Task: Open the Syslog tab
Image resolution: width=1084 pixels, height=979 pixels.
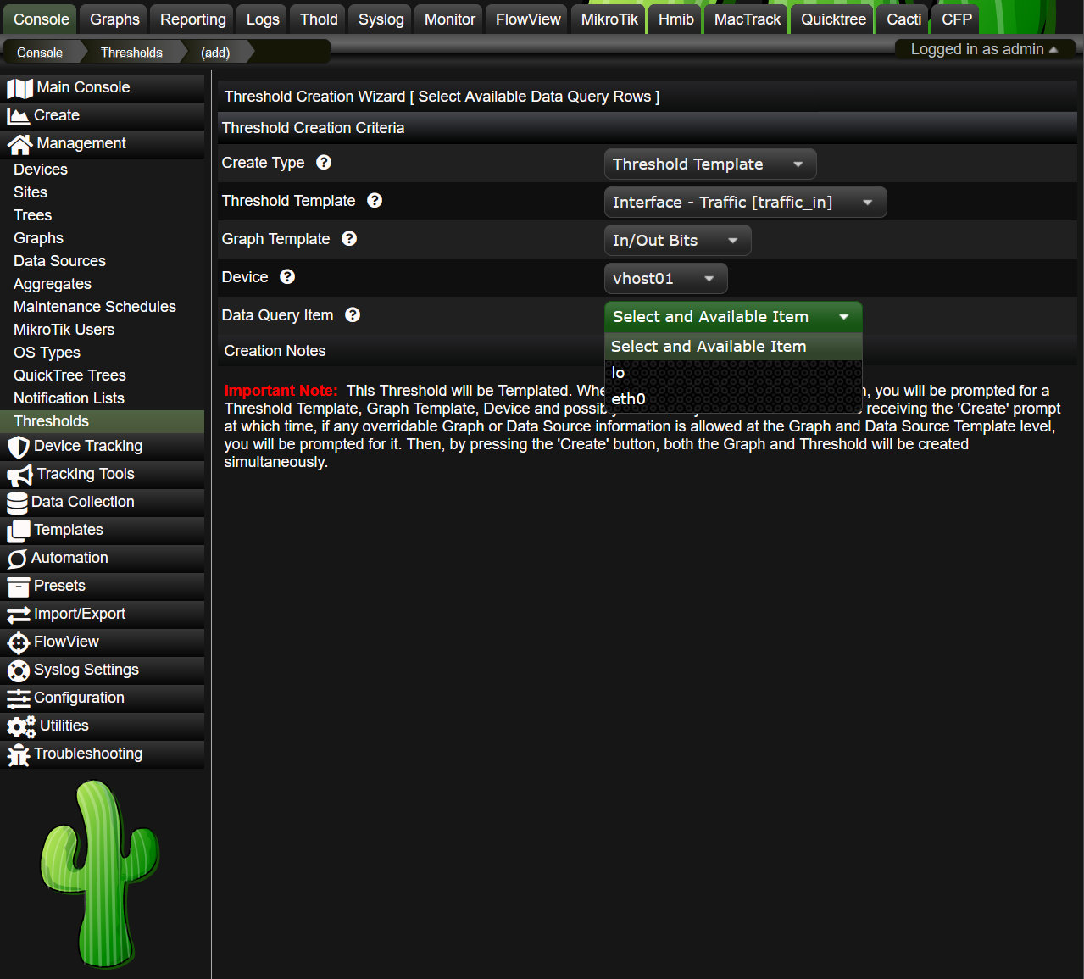Action: pyautogui.click(x=381, y=19)
